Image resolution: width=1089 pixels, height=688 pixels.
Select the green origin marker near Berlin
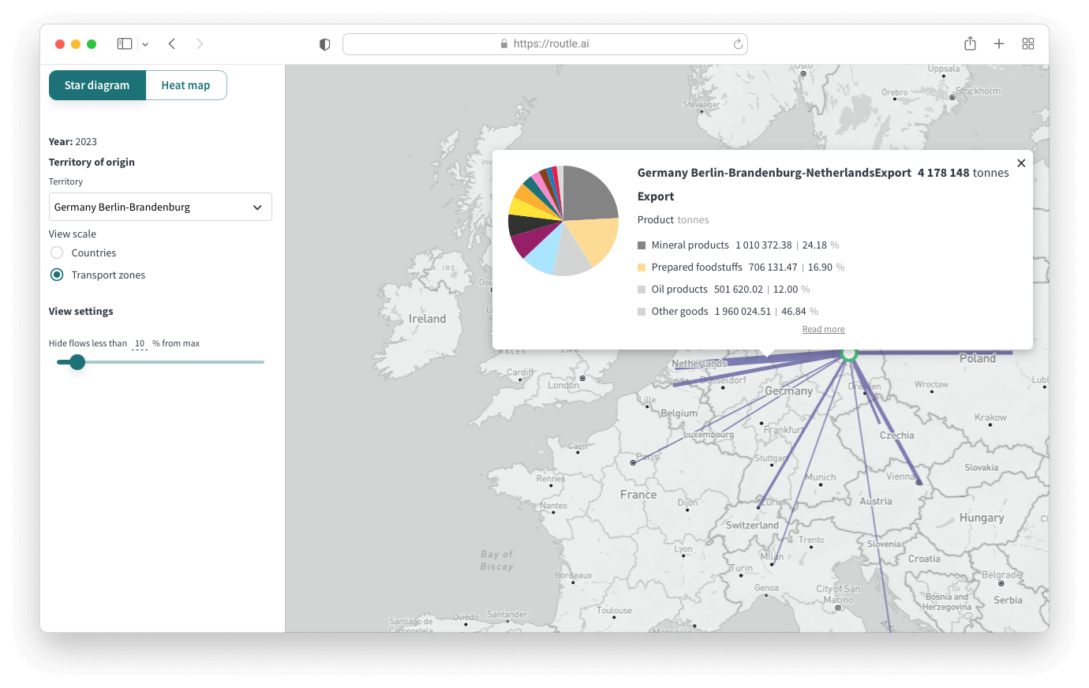(848, 354)
